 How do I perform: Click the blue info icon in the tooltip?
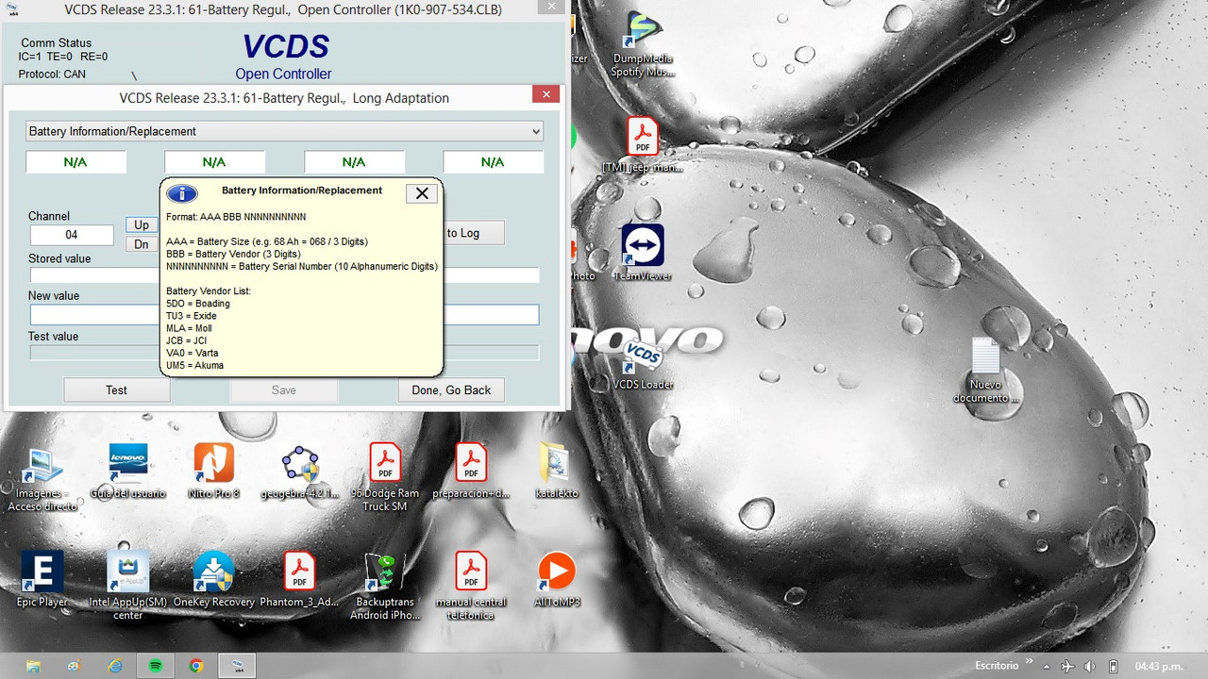(x=181, y=193)
